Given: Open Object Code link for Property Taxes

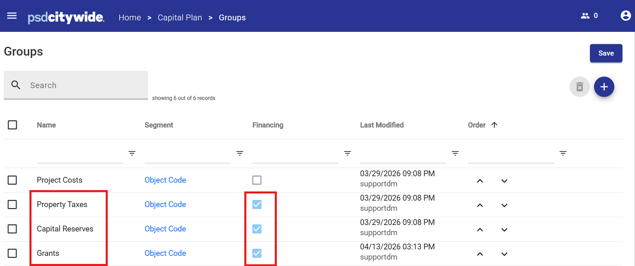Looking at the screenshot, I should point(165,204).
